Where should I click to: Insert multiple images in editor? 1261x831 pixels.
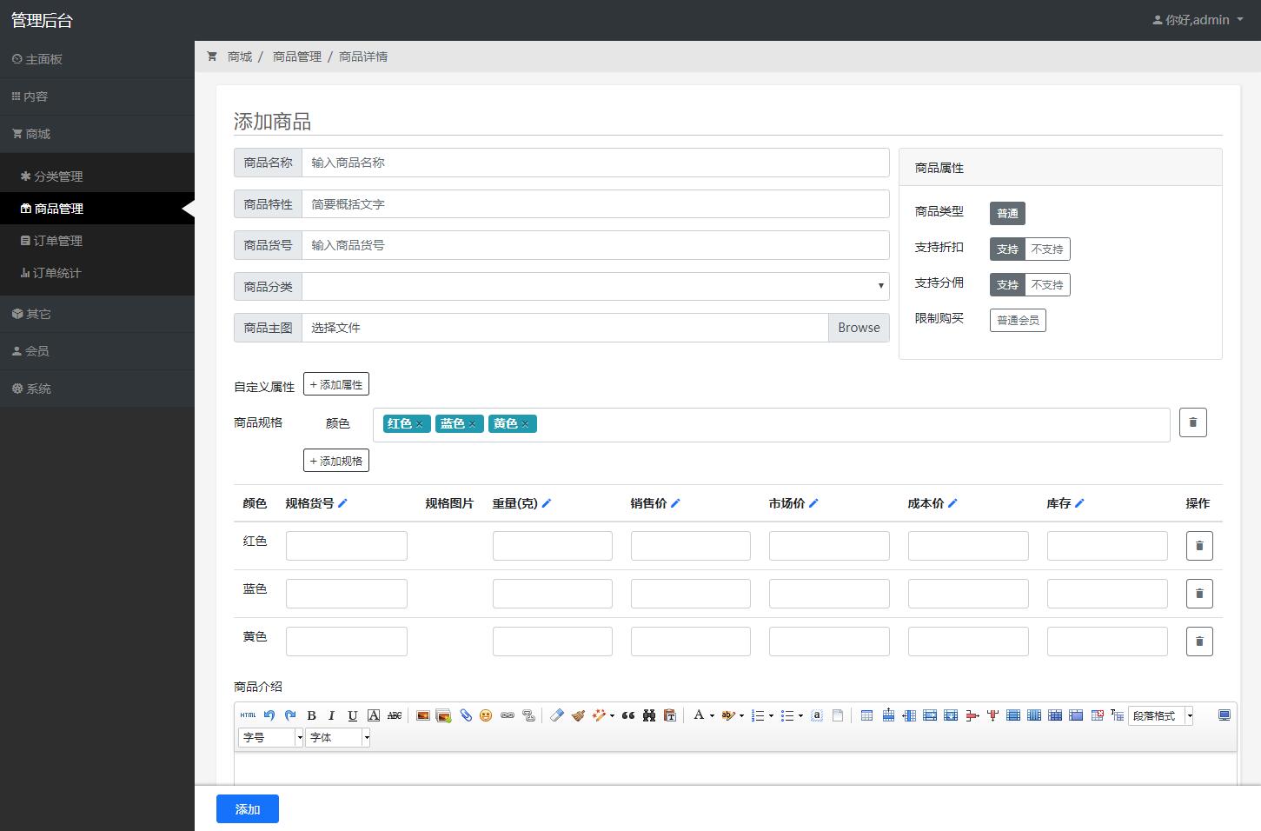point(444,715)
